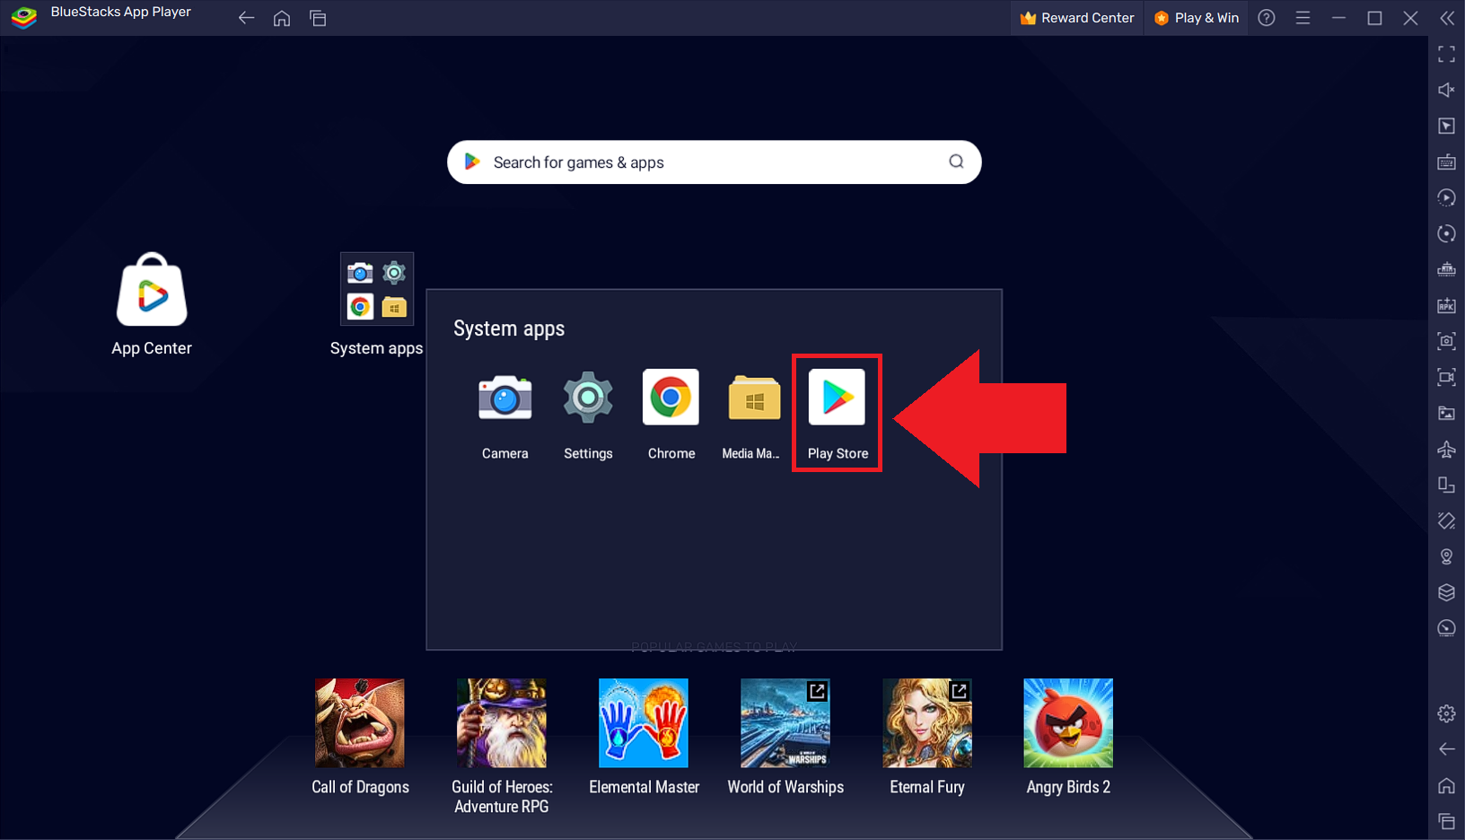Open the help question mark icon
1465x840 pixels.
[1267, 18]
